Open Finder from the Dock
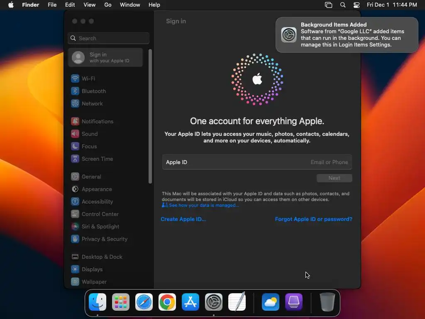The width and height of the screenshot is (425, 319). (x=98, y=302)
